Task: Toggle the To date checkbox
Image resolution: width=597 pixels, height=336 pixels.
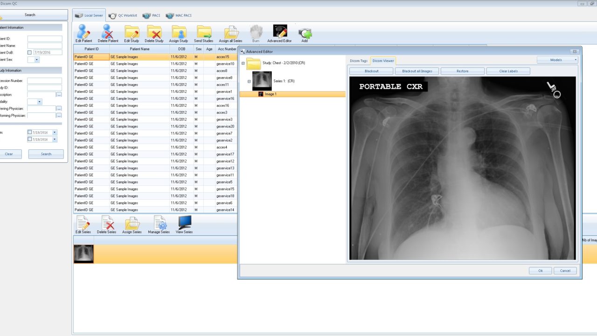Action: point(30,140)
